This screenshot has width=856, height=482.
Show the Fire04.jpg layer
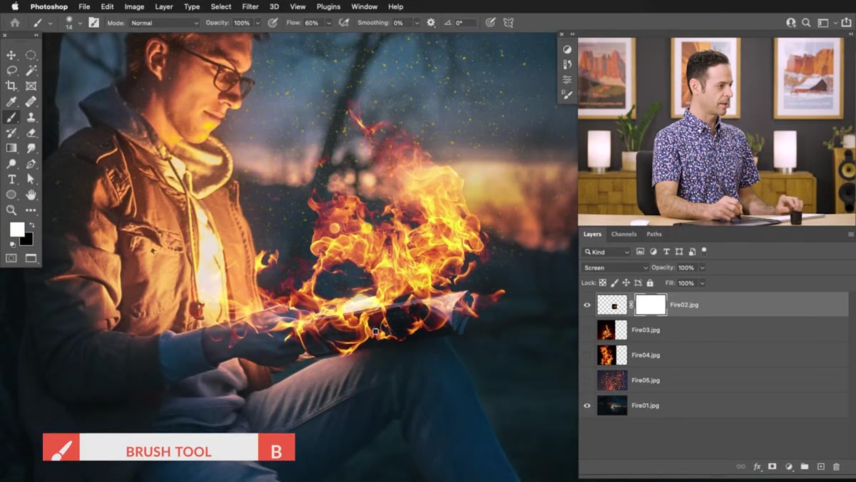587,355
